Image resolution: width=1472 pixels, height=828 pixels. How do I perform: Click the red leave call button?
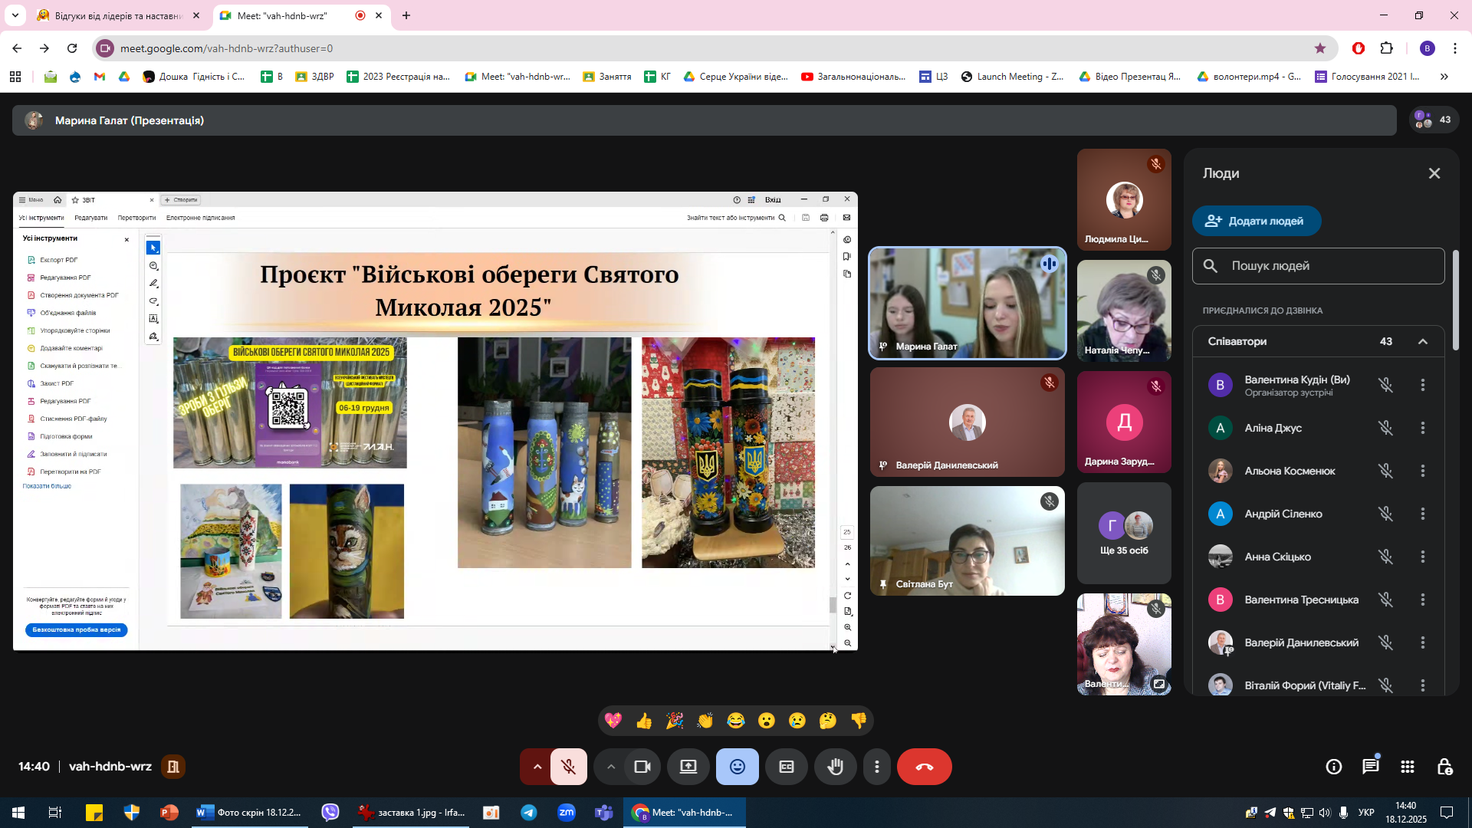[924, 767]
